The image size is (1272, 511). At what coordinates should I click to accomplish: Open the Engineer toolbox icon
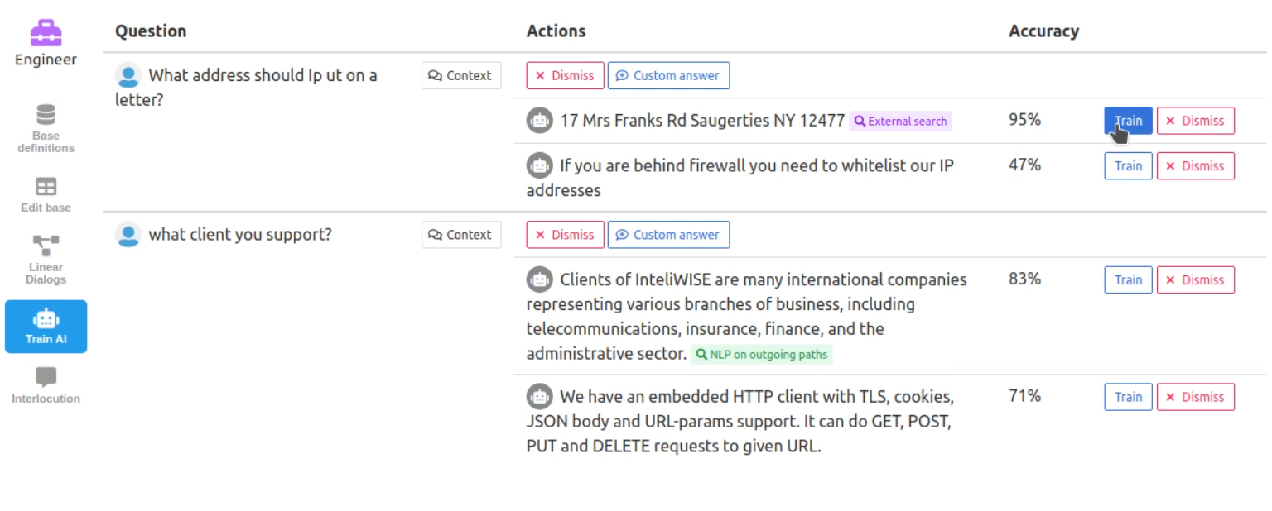click(x=46, y=34)
